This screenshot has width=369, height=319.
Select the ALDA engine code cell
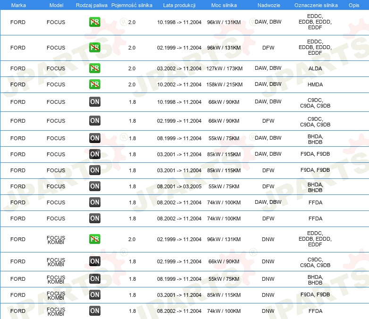315,68
